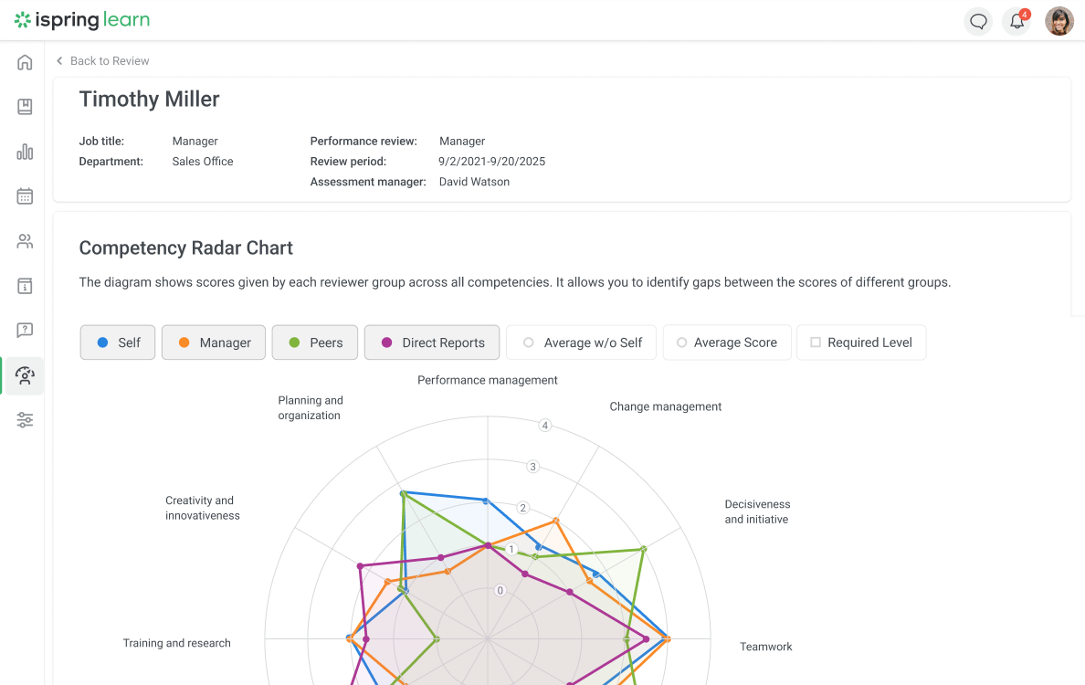The height and width of the screenshot is (685, 1085).
Task: Open the Calendar from the sidebar
Action: coord(24,195)
